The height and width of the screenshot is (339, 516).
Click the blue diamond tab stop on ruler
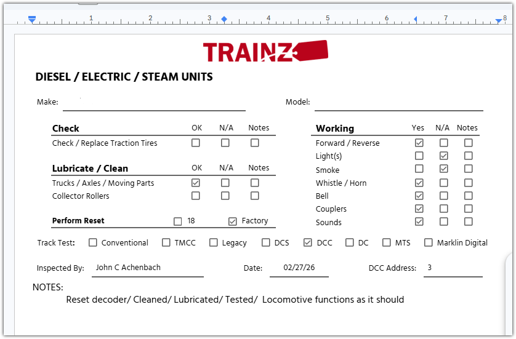(x=224, y=19)
